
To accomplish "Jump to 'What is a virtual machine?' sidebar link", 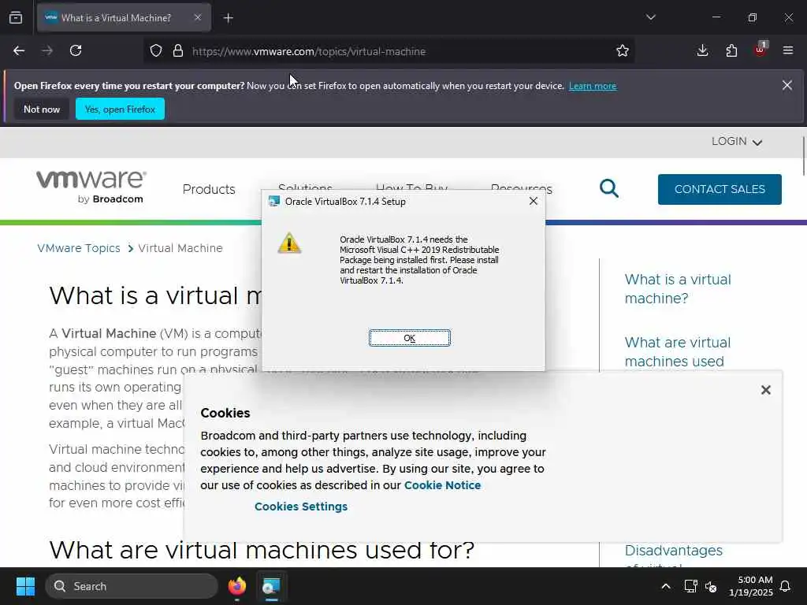I will [677, 288].
